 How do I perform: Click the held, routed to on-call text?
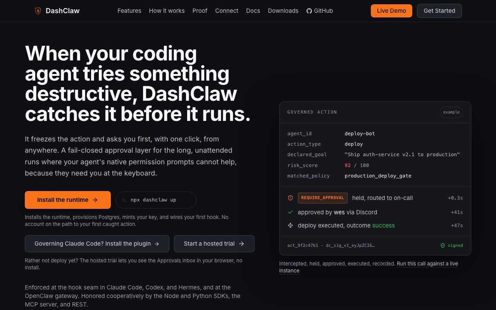pos(382,198)
